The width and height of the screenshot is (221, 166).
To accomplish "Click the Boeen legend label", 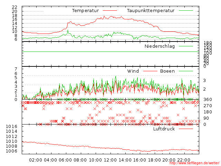I will click(x=167, y=71).
